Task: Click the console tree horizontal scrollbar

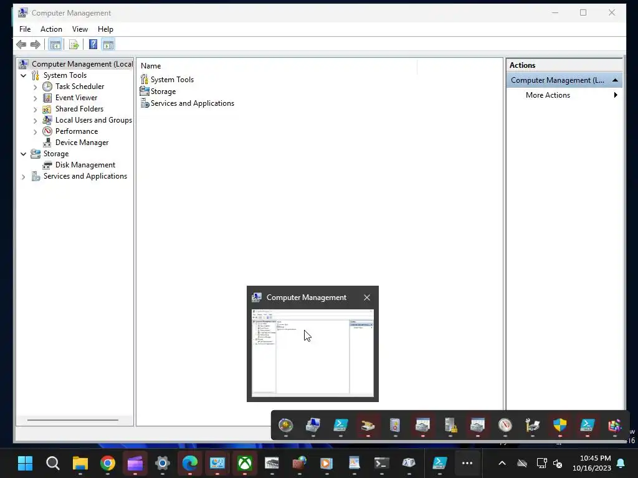Action: (x=73, y=420)
